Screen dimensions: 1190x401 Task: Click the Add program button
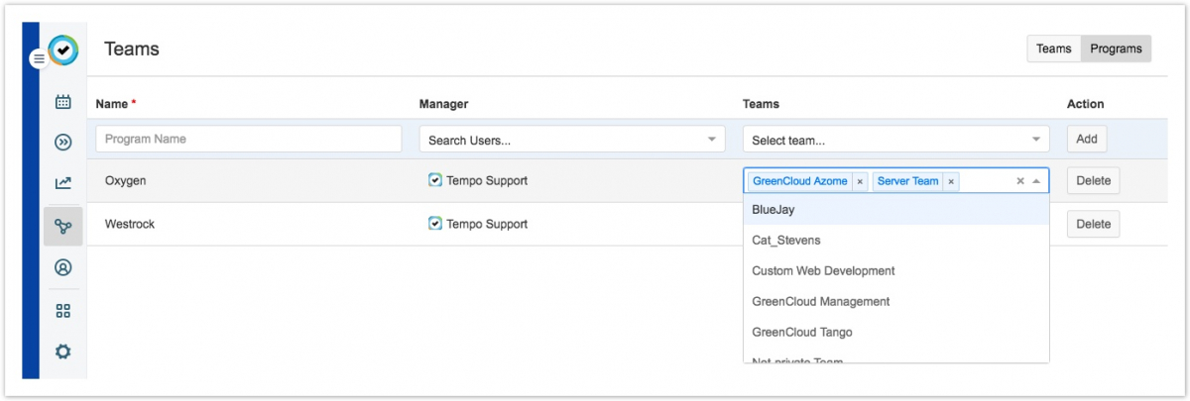point(1086,139)
